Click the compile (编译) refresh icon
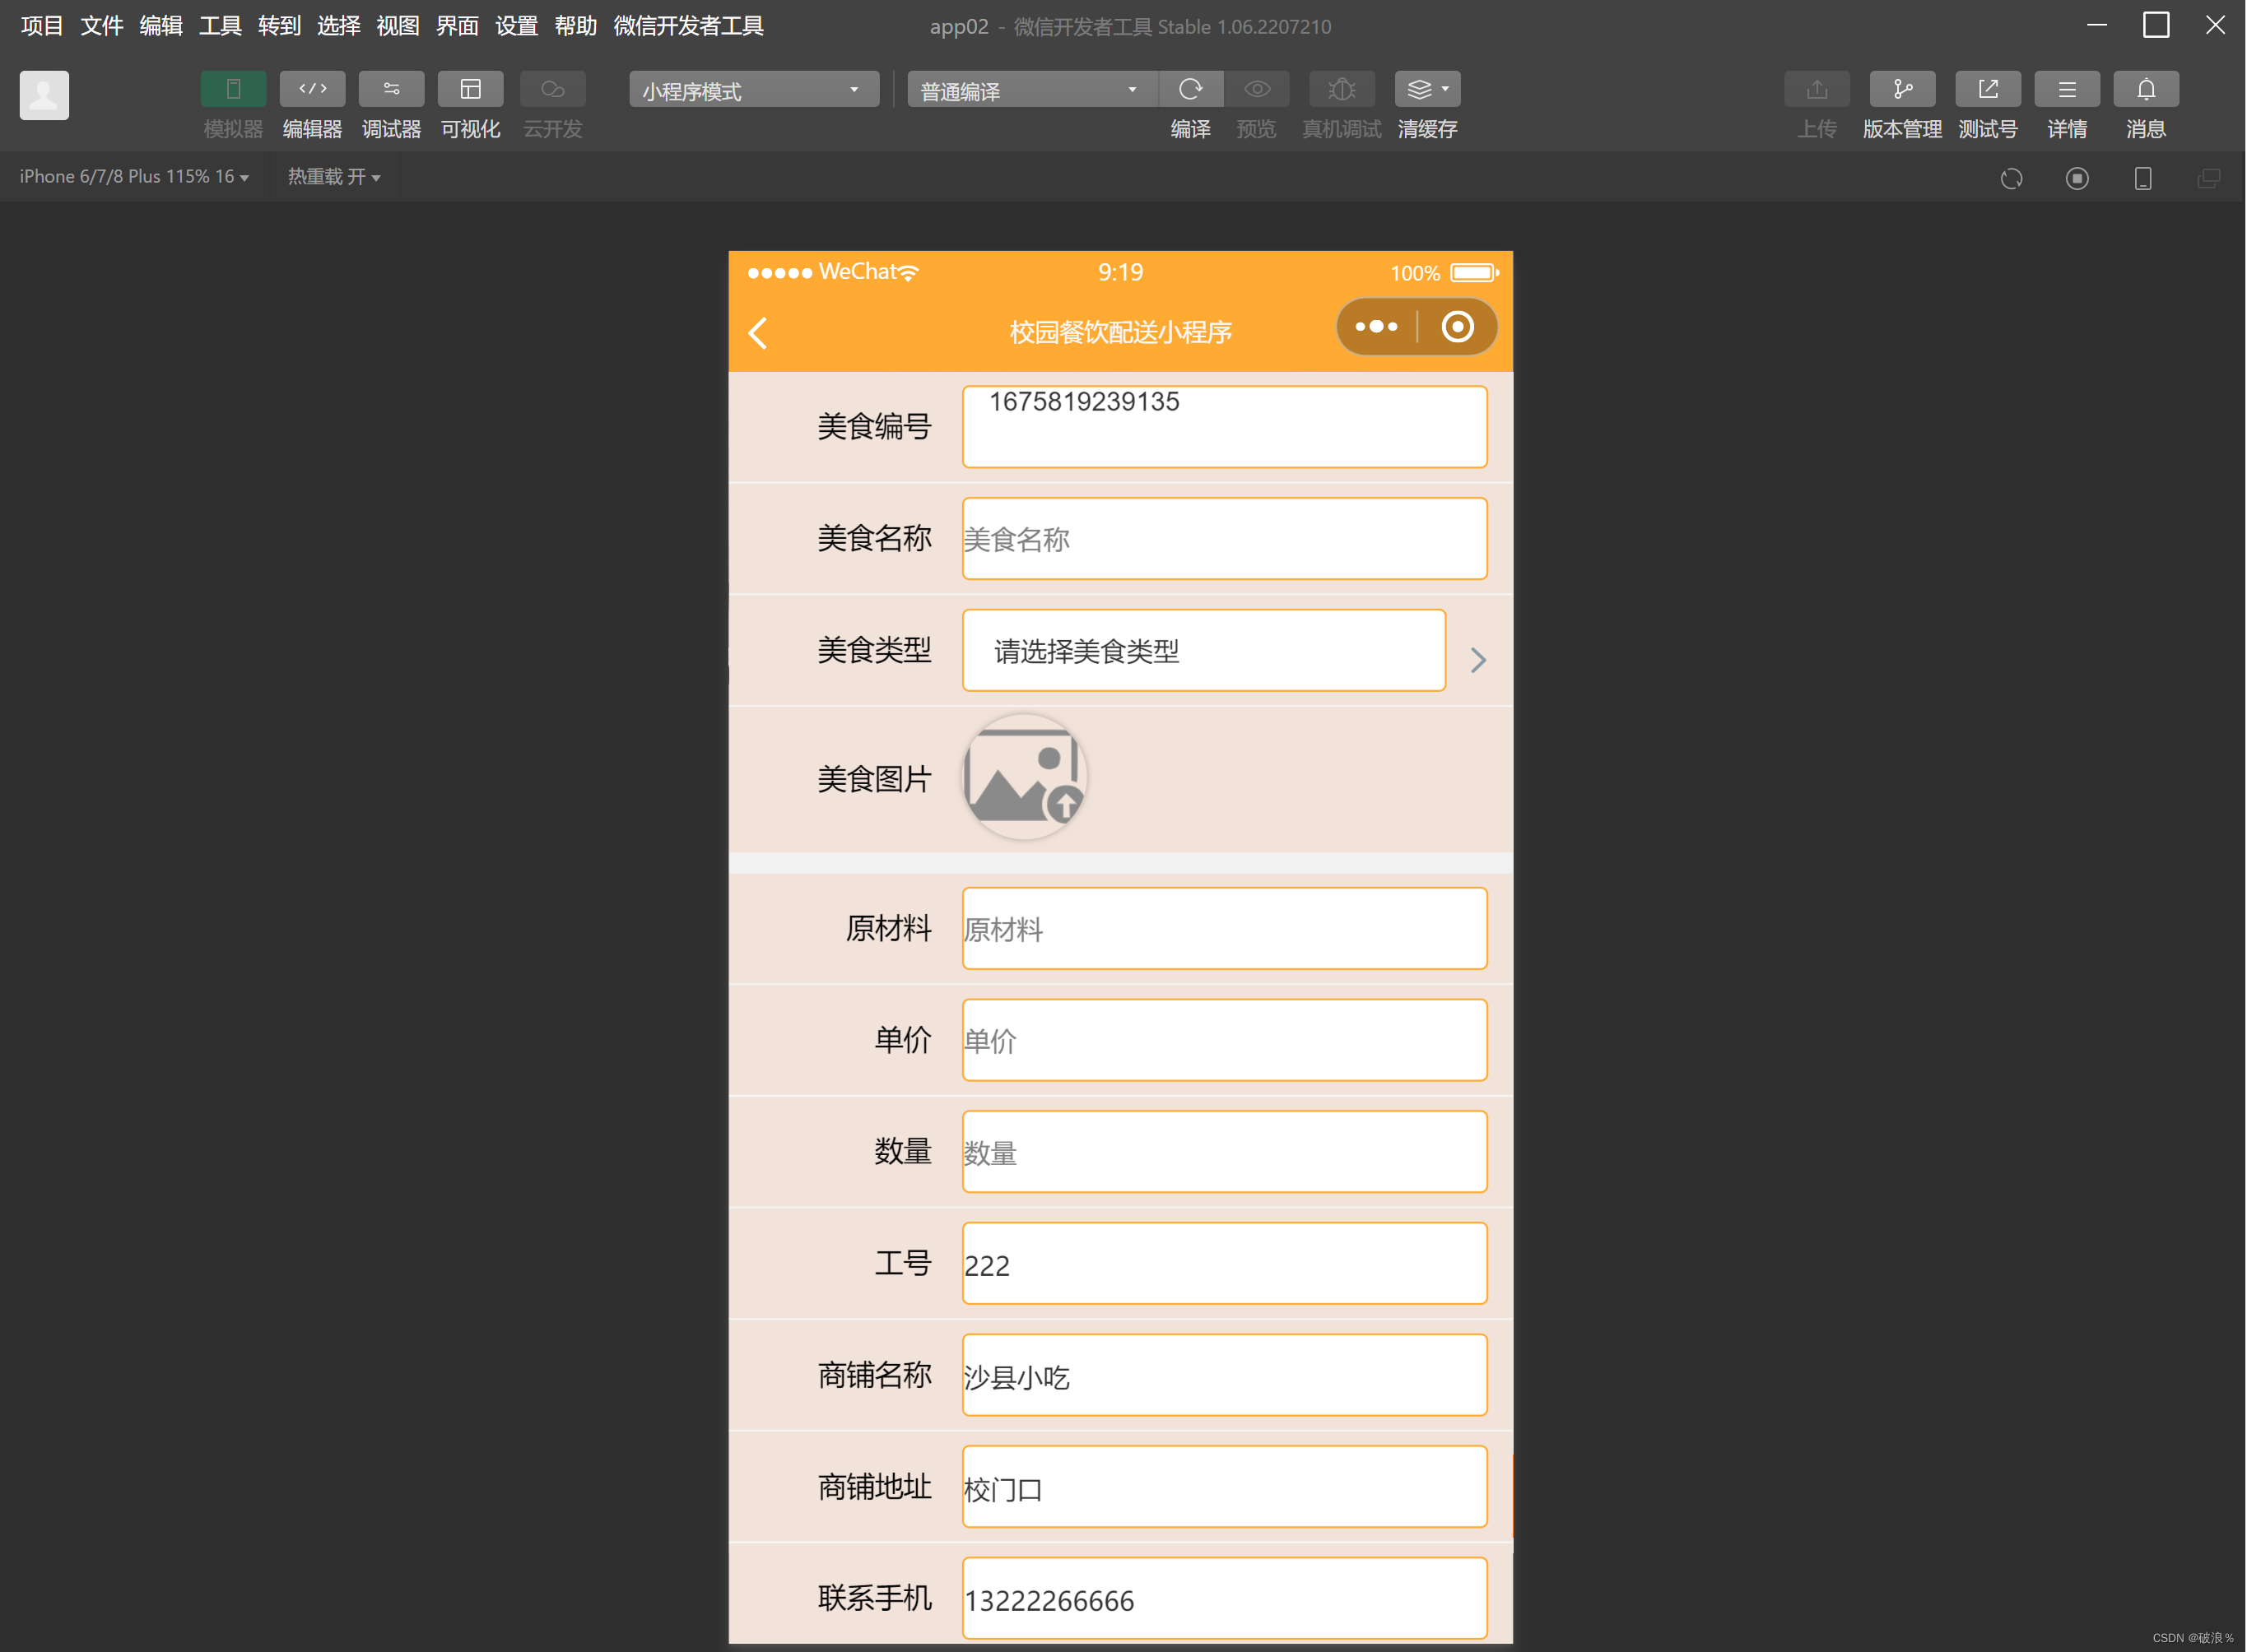The height and width of the screenshot is (1652, 2247). [x=1190, y=90]
